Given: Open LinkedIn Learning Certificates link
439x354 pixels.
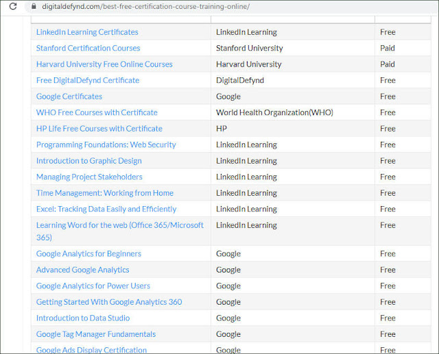Looking at the screenshot, I should coord(87,32).
